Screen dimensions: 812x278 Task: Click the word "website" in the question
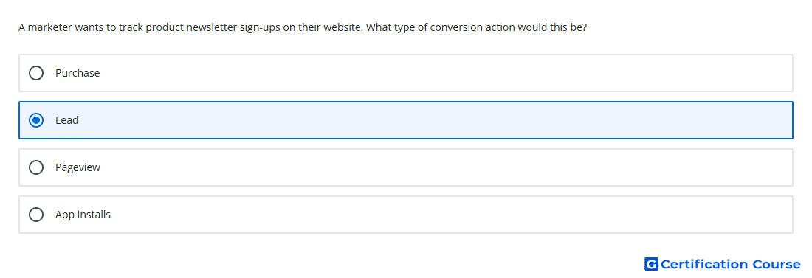click(343, 27)
